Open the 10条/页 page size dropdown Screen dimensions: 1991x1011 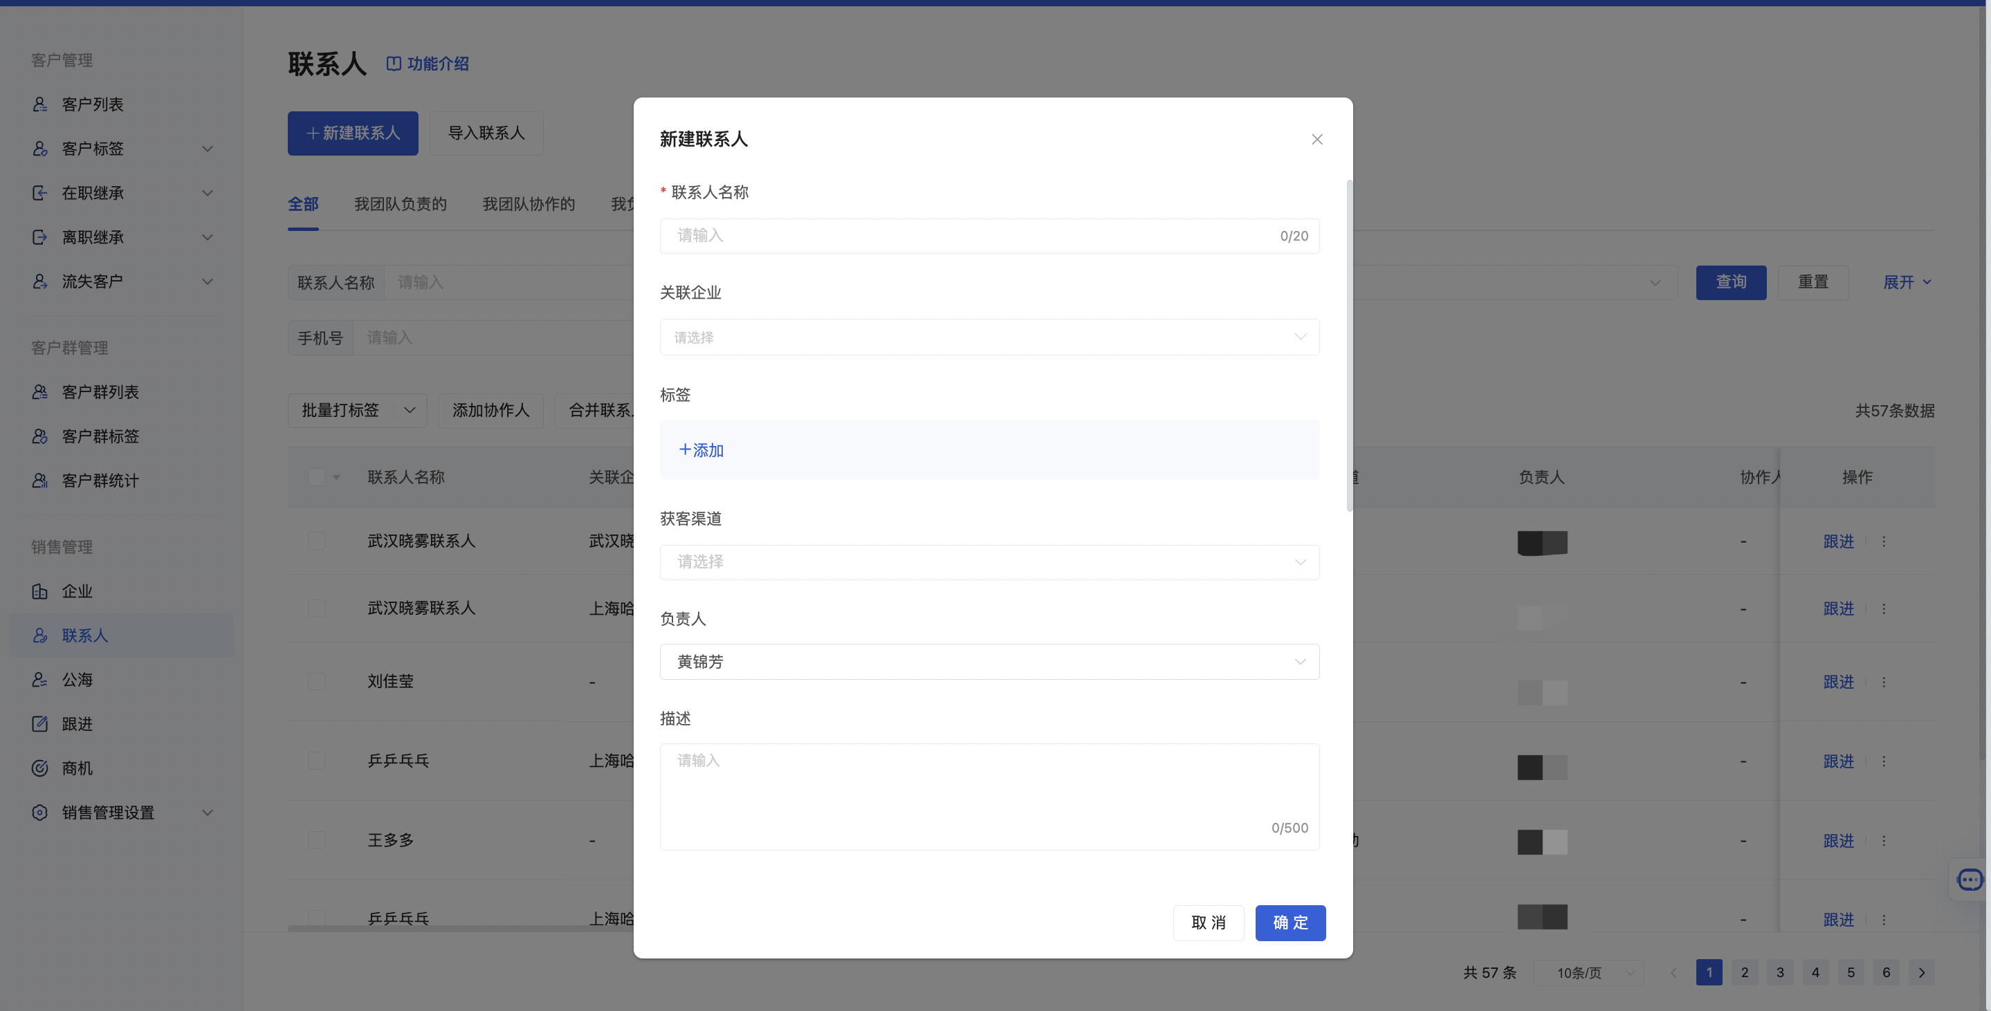coord(1588,972)
